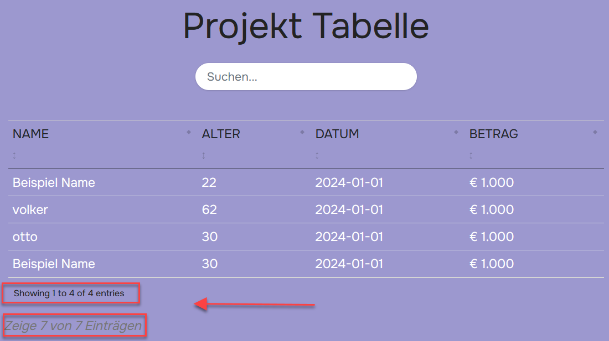Viewport: 609px width, 341px height.
Task: Click the diamond sort icon in ALTER column
Action: click(302, 132)
